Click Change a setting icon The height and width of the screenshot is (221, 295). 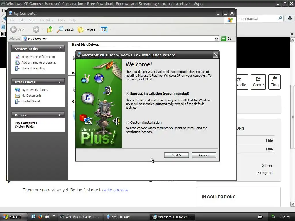(x=17, y=68)
